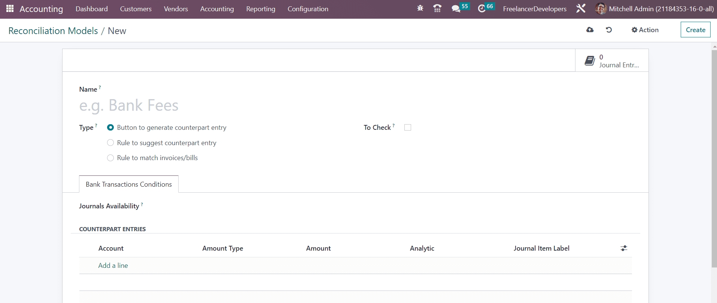Click the discard changes undo icon

609,30
